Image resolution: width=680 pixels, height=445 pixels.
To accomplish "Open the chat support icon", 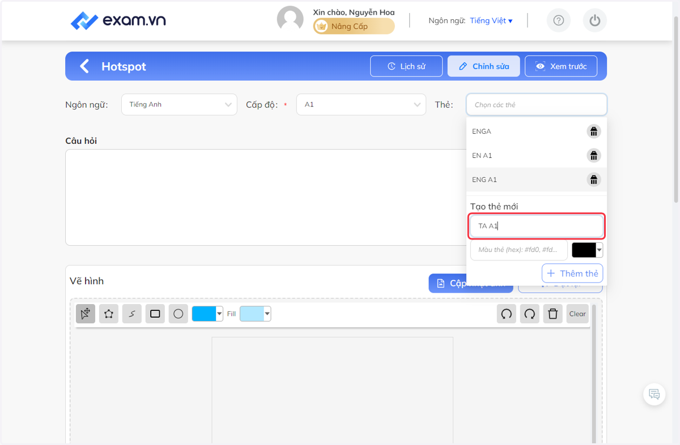I will 654,395.
